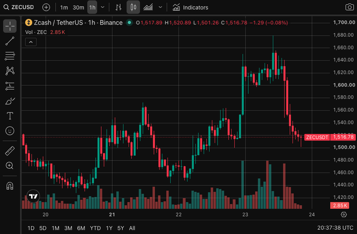
Task: Set range to 5D
Action: coord(43,228)
